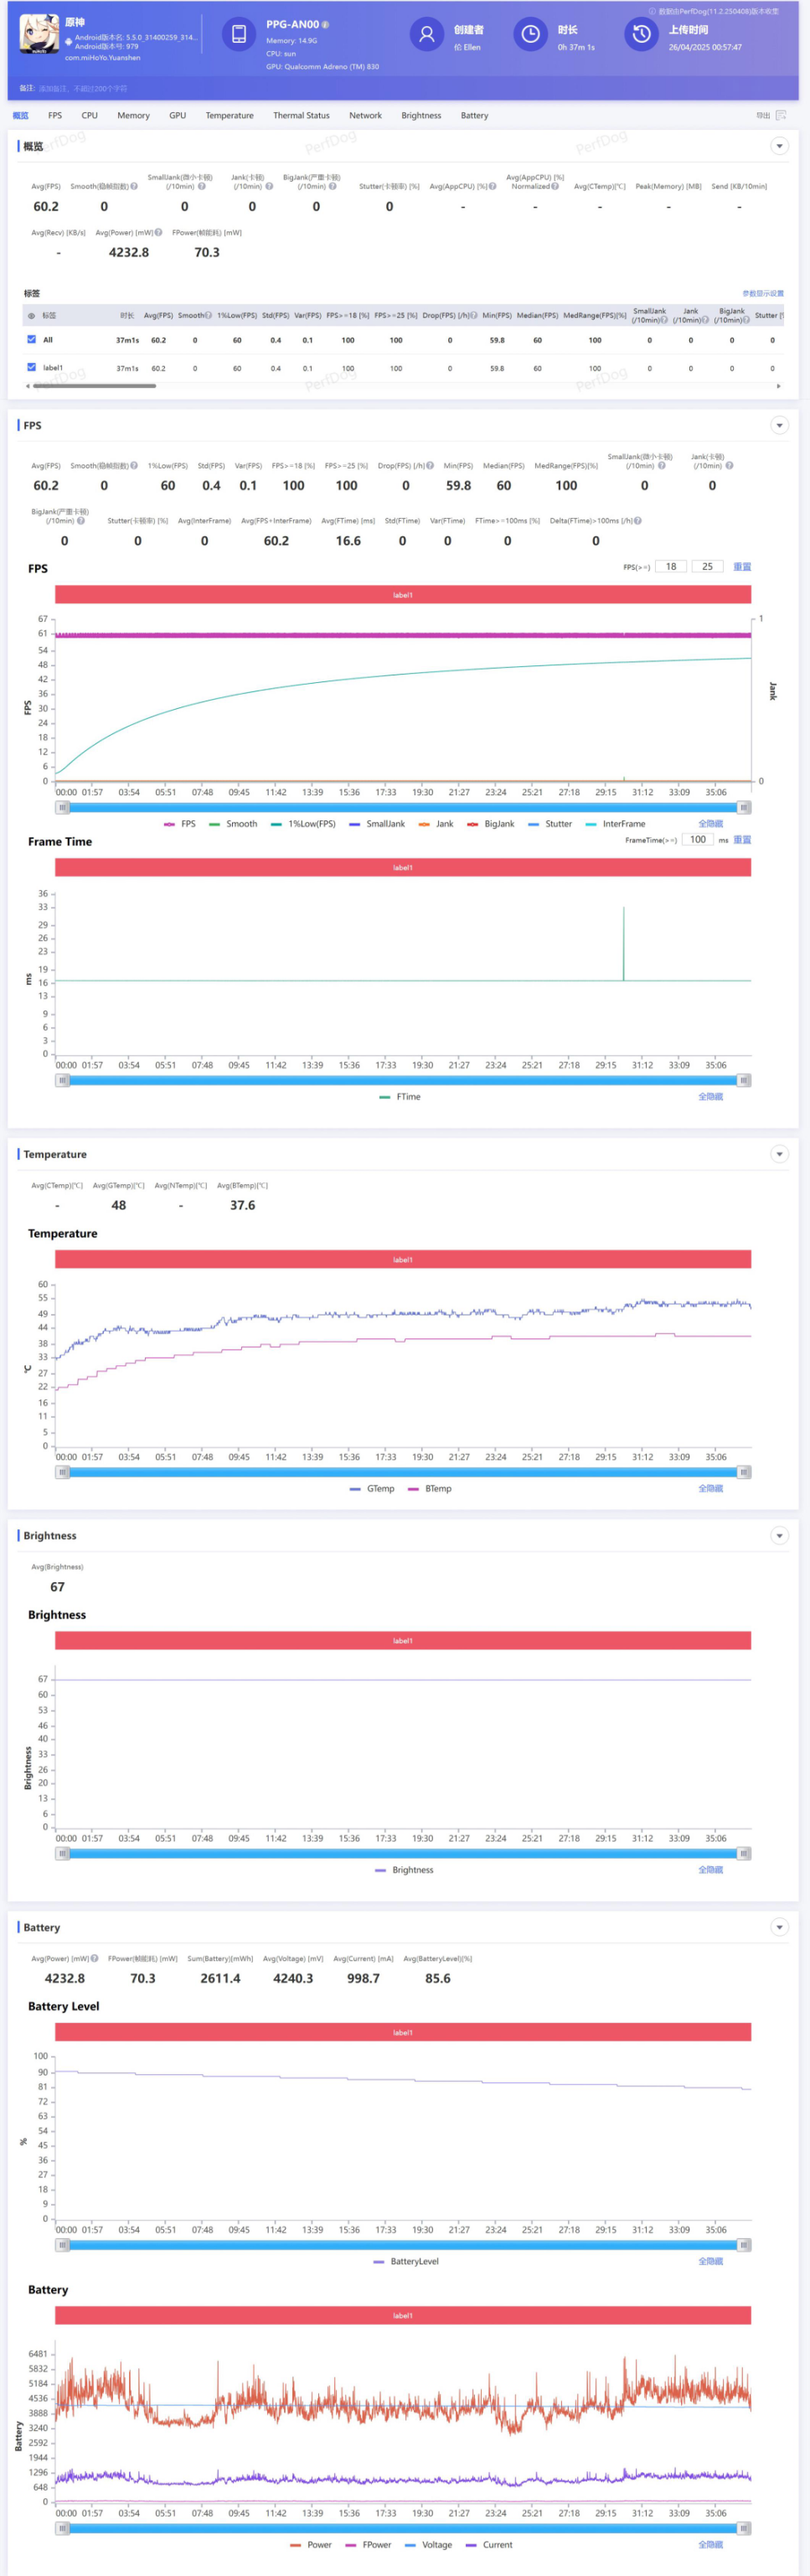Click 全隐藏 hide all under FPS chart
Viewport: 810px width, 2576px height.
point(710,824)
